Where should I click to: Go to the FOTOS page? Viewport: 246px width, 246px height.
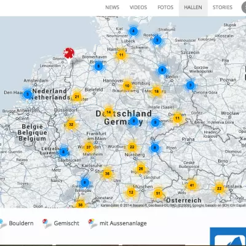coord(165,7)
